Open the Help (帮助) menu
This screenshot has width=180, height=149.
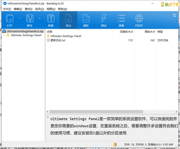point(62,9)
